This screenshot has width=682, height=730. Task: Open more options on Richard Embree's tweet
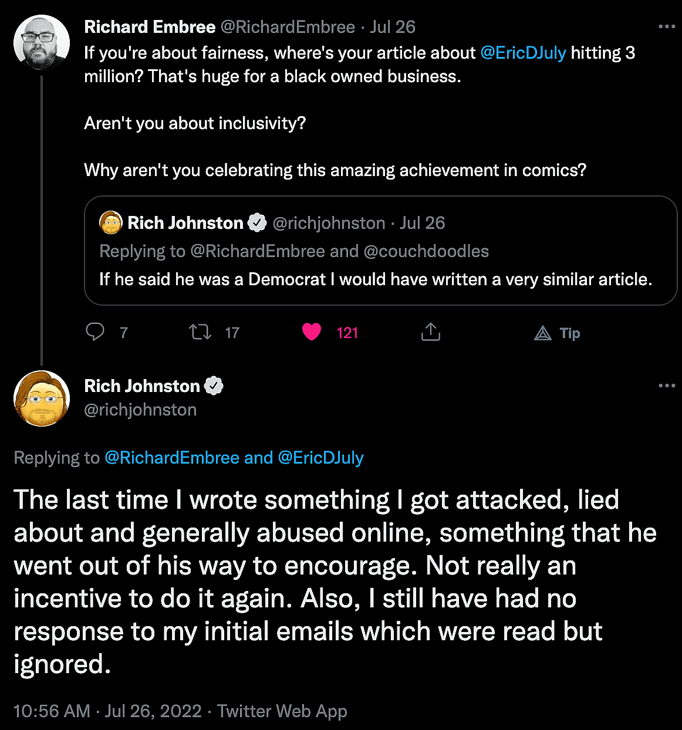(667, 27)
